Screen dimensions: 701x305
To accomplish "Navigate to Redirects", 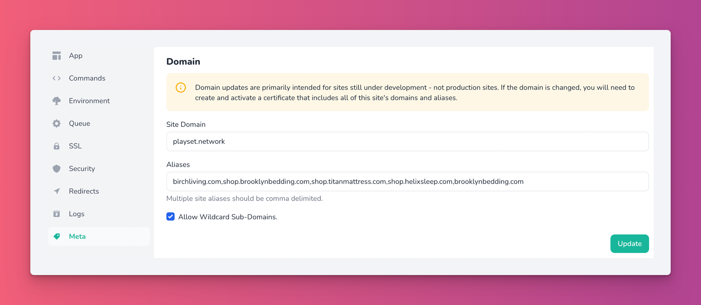I will 84,191.
